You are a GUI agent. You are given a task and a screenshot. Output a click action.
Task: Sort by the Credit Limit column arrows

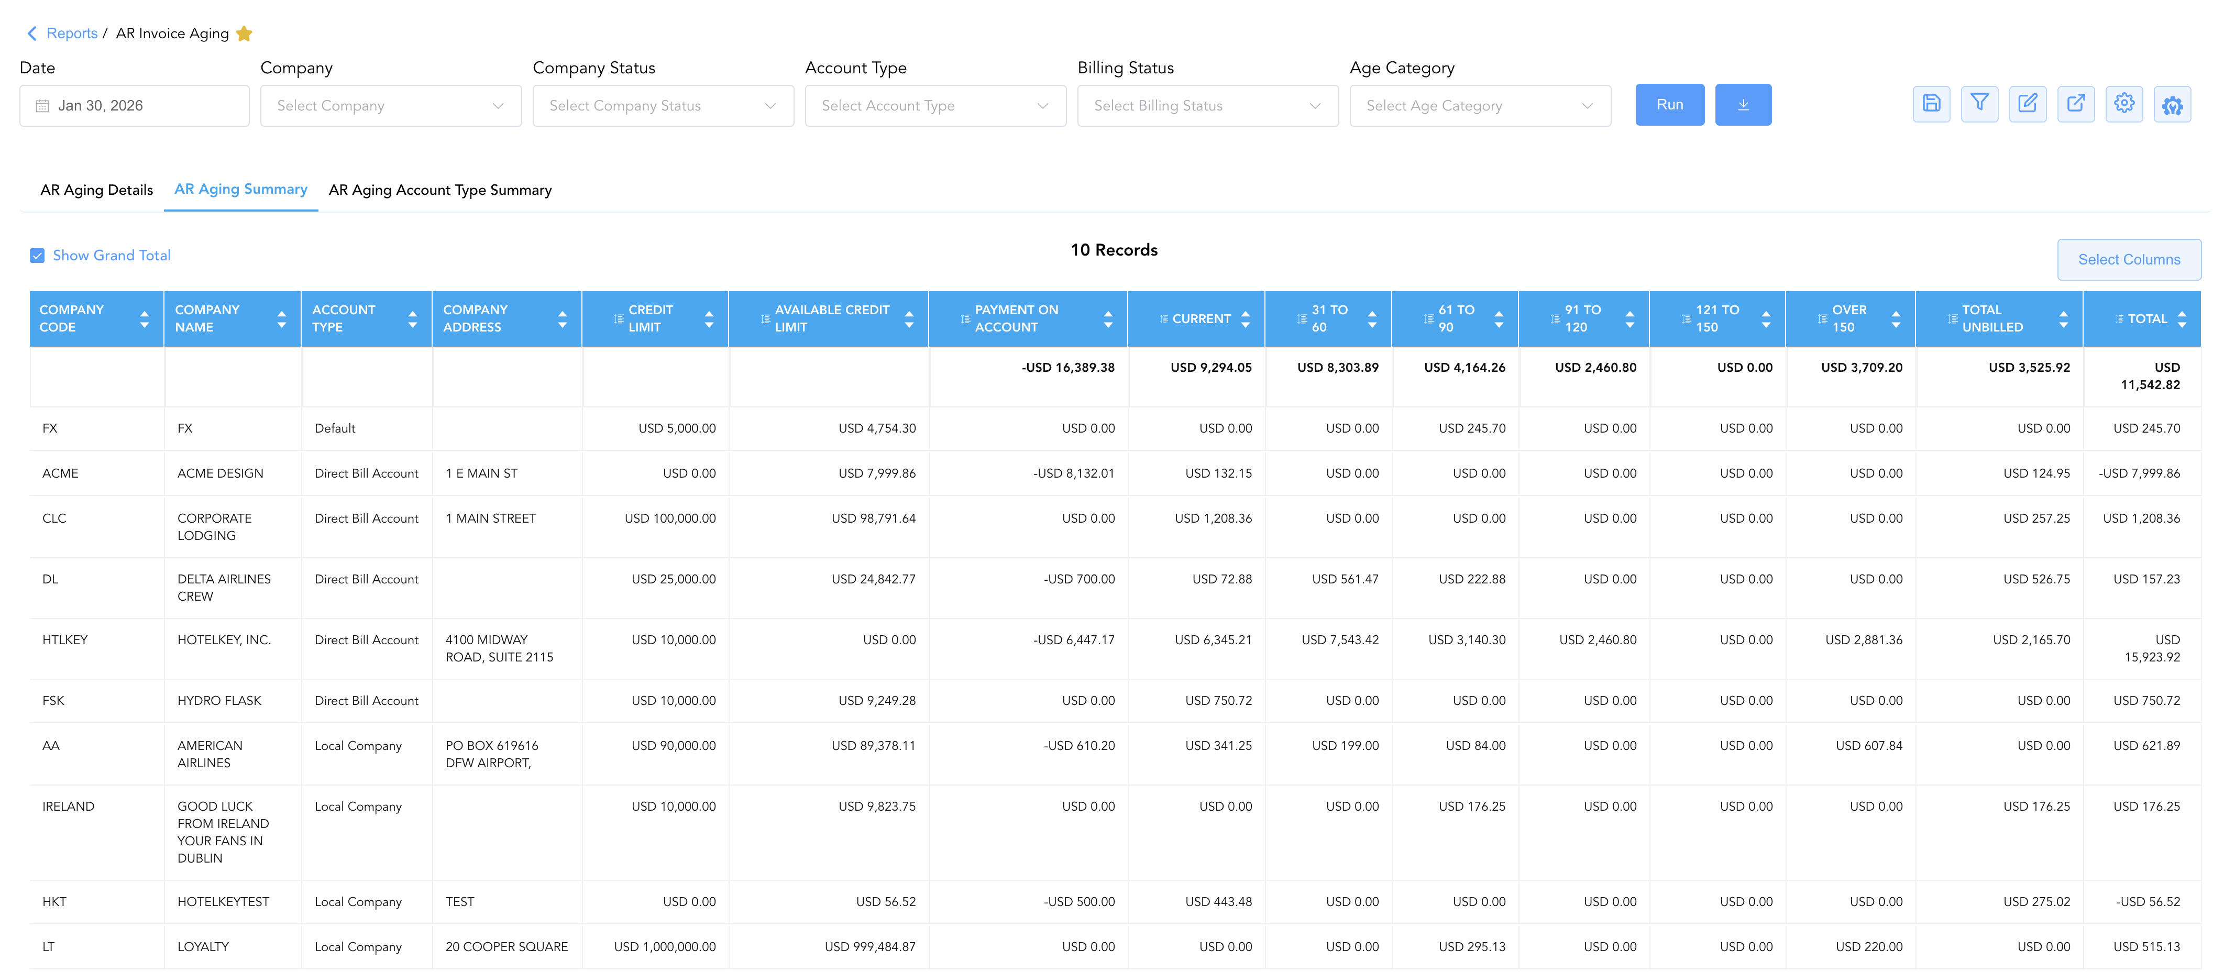point(709,319)
